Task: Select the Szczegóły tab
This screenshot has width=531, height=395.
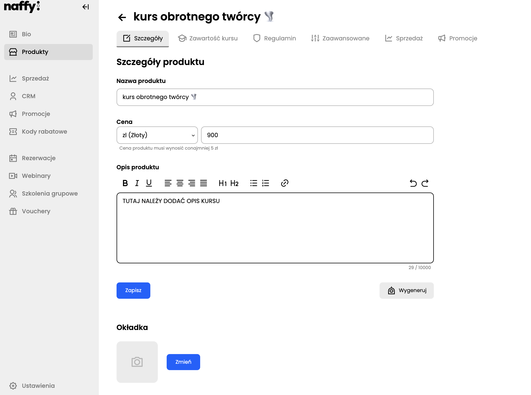Action: [143, 38]
